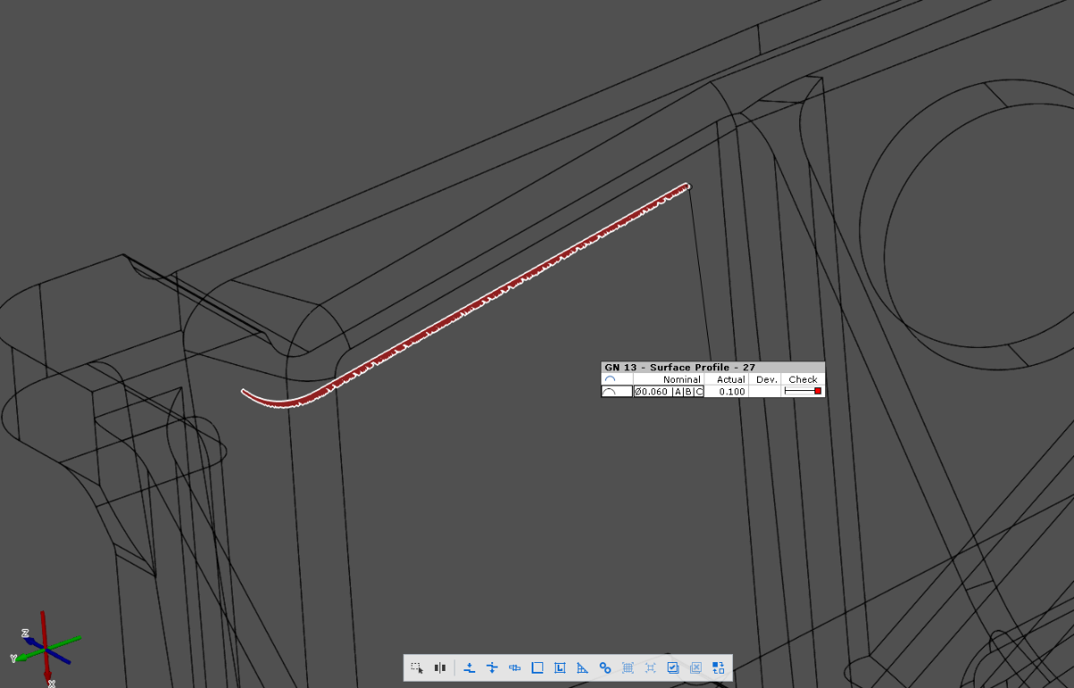Click the horizontal dimension label icon

click(515, 667)
